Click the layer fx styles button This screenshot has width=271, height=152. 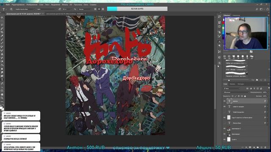[x=246, y=147]
